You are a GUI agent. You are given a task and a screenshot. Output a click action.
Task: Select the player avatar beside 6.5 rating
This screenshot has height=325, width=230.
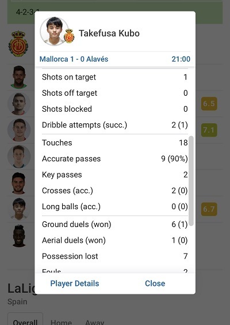[19, 104]
